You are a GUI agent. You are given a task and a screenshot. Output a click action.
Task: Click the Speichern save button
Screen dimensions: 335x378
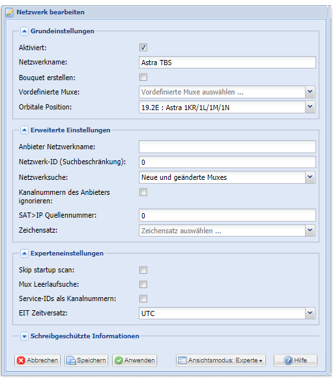coord(86,360)
